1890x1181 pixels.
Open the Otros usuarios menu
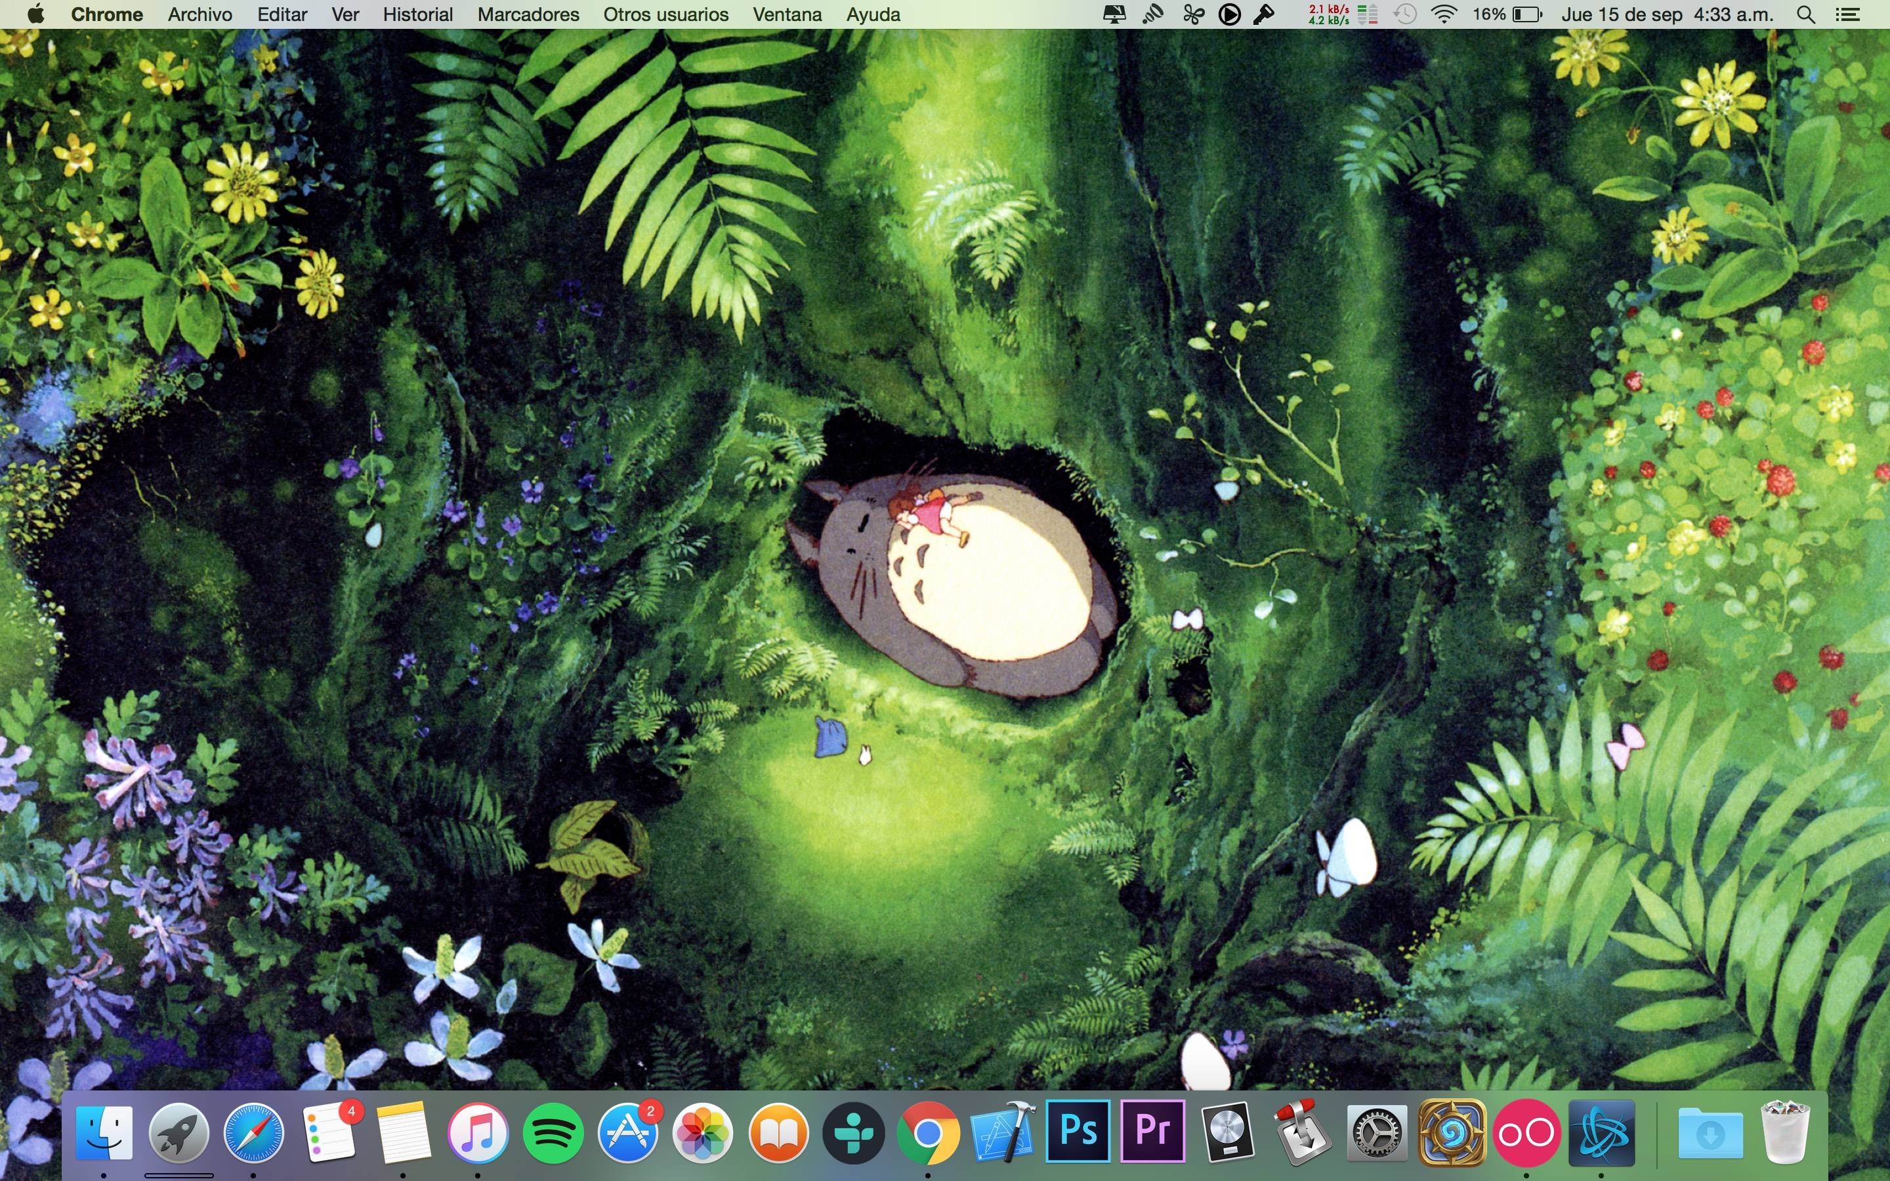666,14
